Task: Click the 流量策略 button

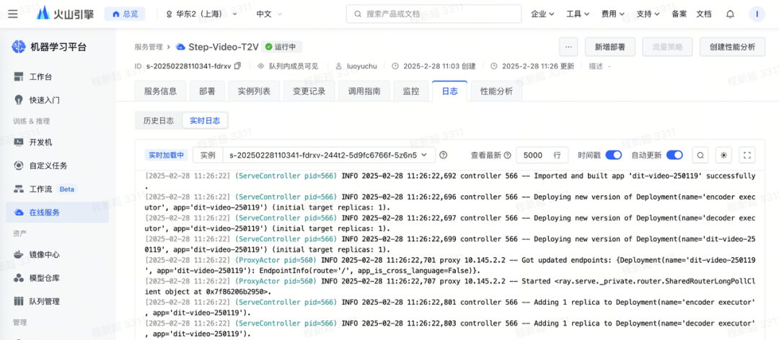Action: [x=668, y=47]
